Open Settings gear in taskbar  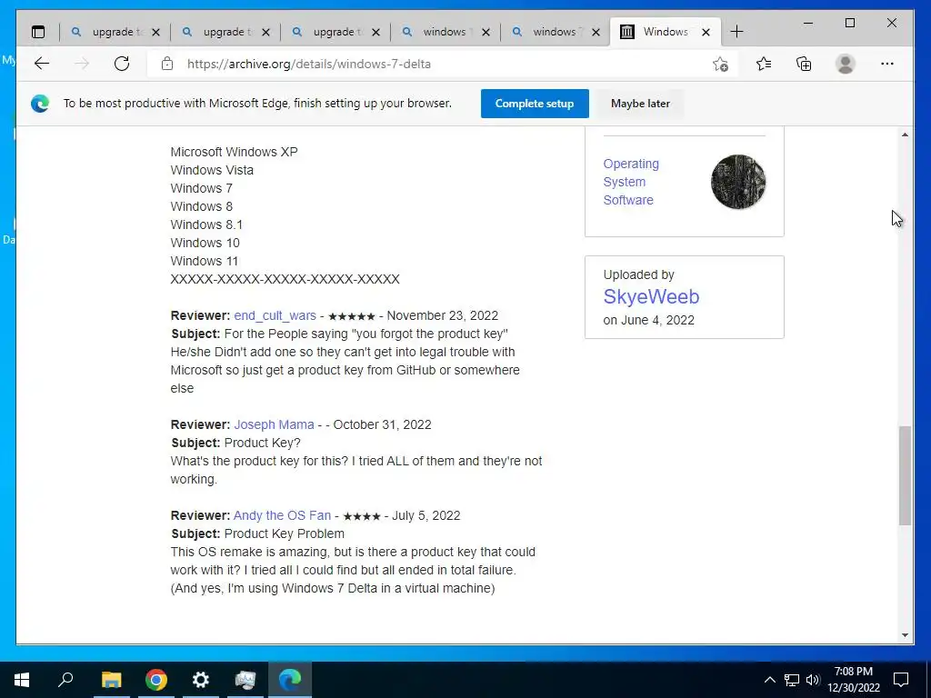click(201, 680)
